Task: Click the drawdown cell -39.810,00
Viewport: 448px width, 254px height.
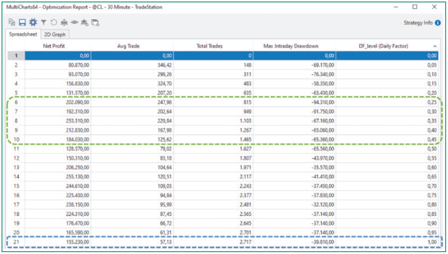Action: click(x=294, y=242)
